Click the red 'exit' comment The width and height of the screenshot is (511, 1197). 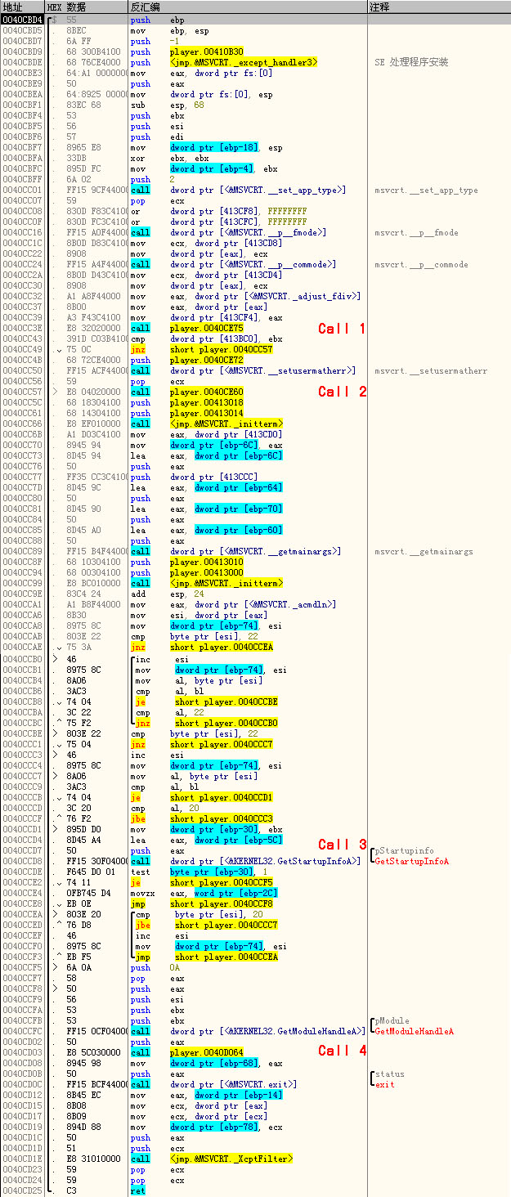pos(384,1084)
